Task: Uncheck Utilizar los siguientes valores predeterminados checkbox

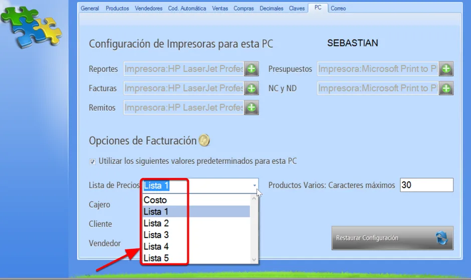Action: click(x=92, y=161)
